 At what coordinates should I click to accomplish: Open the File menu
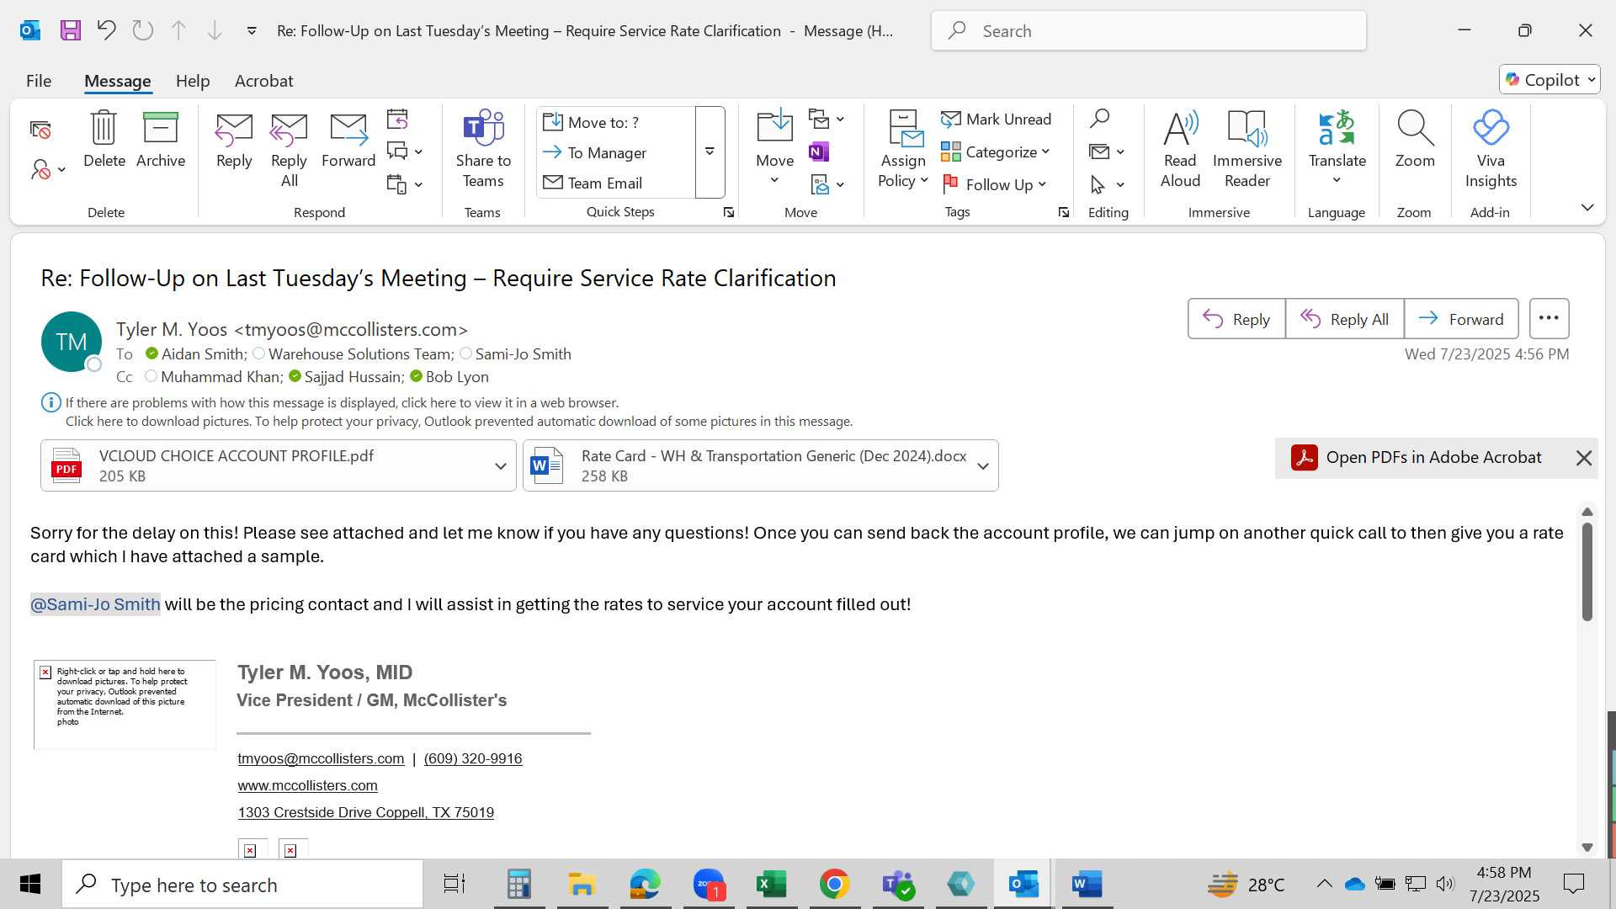tap(39, 81)
